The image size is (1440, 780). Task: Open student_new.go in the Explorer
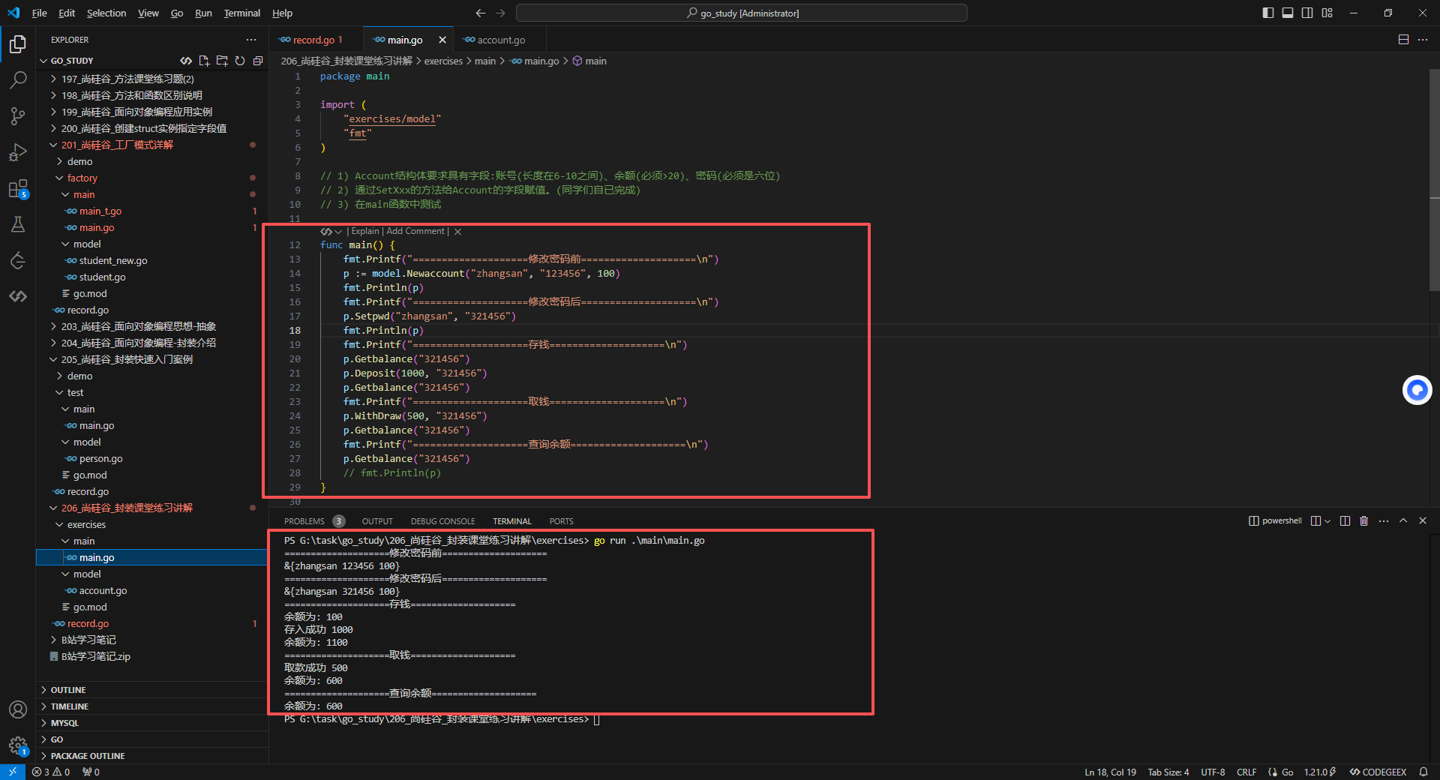113,260
